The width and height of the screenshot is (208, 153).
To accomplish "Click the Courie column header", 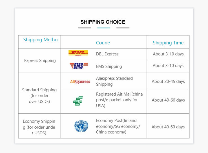I will click(x=103, y=43).
